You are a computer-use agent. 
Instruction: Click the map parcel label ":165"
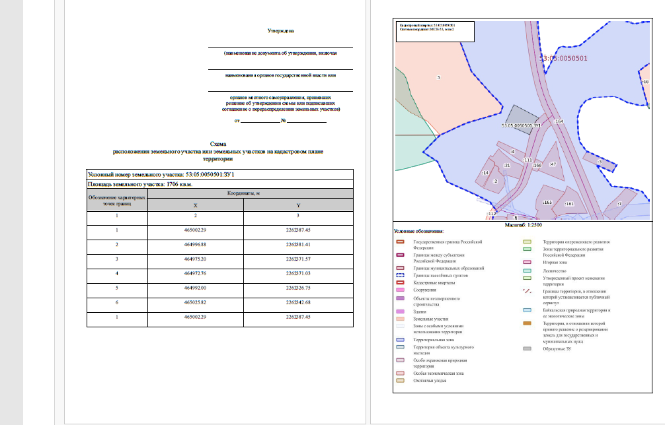(547, 203)
